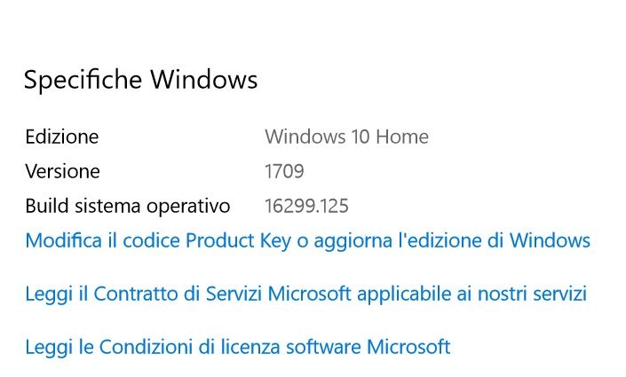This screenshot has height=377, width=626.
Task: Open Leggi il Contratto di Servizi Microsoft link
Action: [305, 294]
